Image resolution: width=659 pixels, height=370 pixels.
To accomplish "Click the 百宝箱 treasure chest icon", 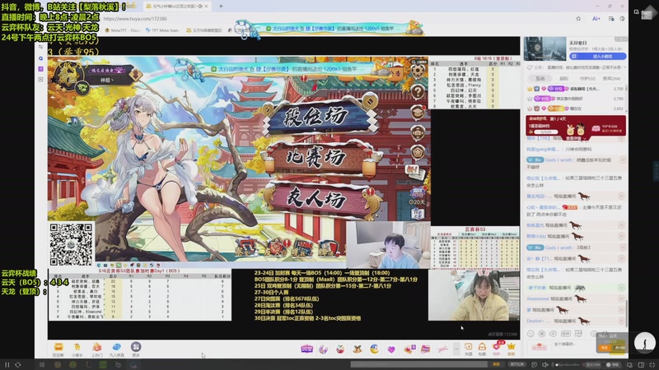I will (58, 349).
